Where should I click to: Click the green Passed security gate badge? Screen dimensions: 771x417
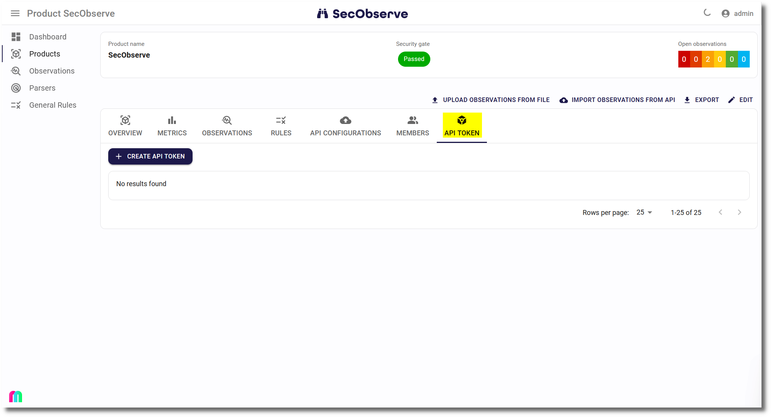coord(414,59)
